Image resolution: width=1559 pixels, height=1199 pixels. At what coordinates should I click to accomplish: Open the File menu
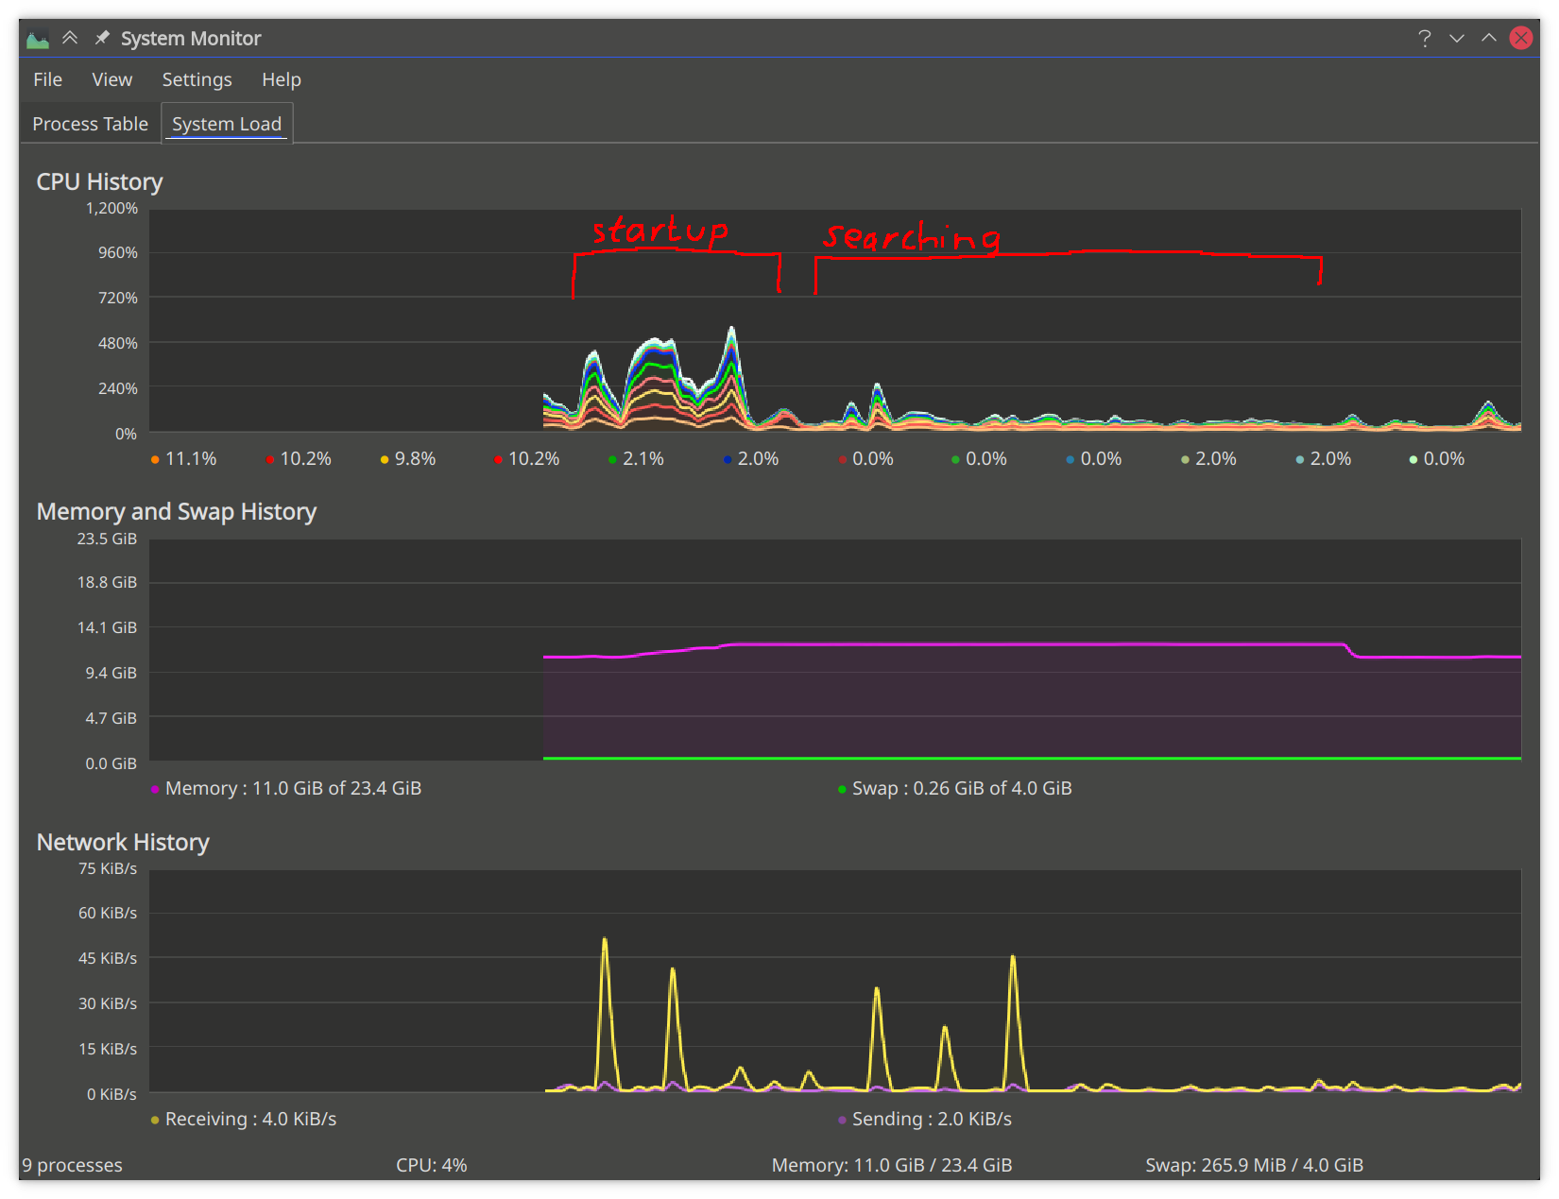pos(47,79)
